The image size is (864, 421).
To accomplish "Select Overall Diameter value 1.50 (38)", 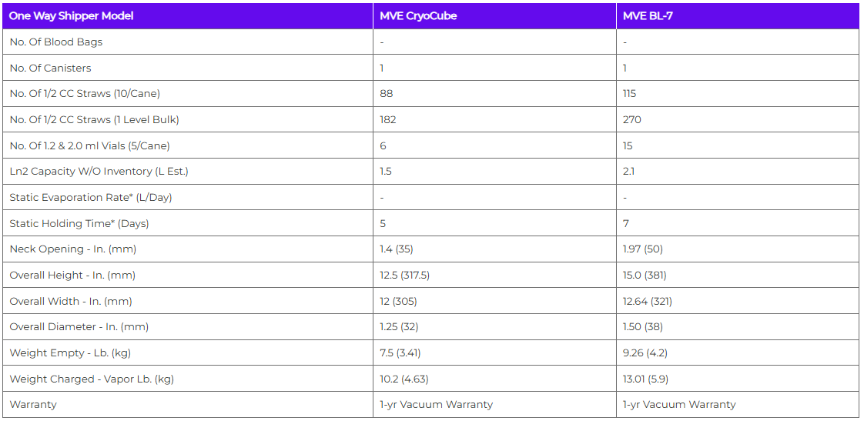I will pos(642,327).
